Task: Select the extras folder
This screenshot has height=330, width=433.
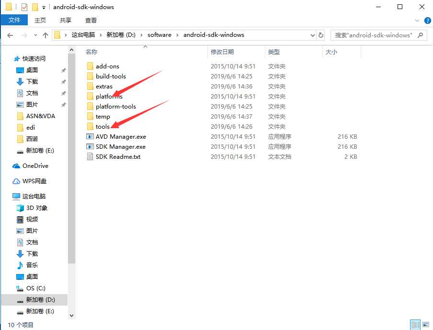Action: (x=104, y=86)
